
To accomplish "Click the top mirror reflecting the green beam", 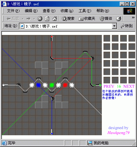I will (85, 52).
